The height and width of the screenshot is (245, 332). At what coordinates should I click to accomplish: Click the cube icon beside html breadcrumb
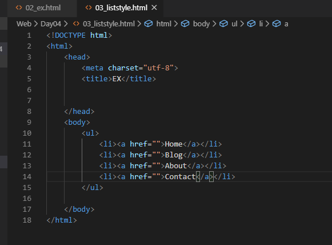pyautogui.click(x=149, y=23)
